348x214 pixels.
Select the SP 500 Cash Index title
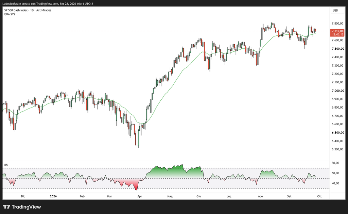pyautogui.click(x=28, y=10)
